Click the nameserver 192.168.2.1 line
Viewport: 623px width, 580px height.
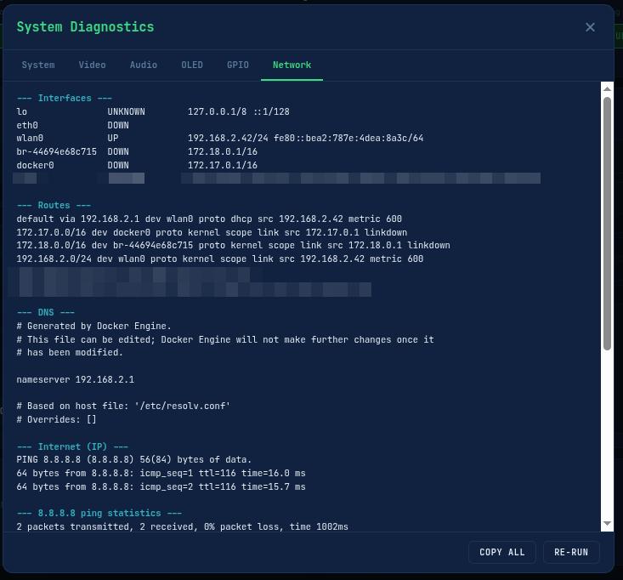tap(75, 379)
